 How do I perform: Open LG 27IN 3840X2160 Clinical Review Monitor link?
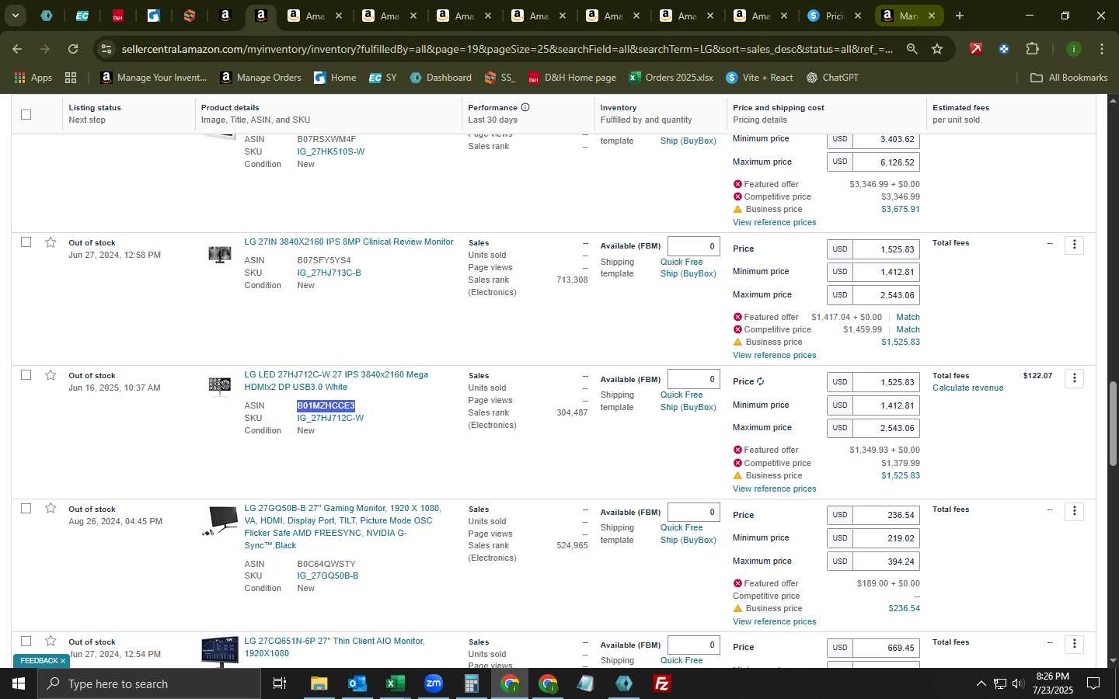(x=349, y=242)
